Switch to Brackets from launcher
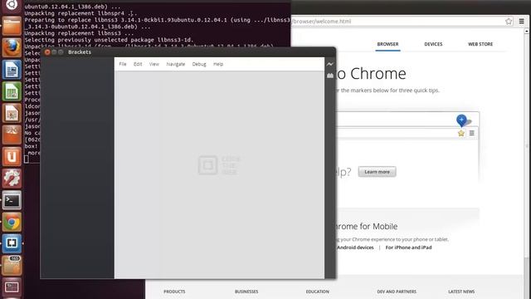531x299 pixels. pyautogui.click(x=12, y=243)
